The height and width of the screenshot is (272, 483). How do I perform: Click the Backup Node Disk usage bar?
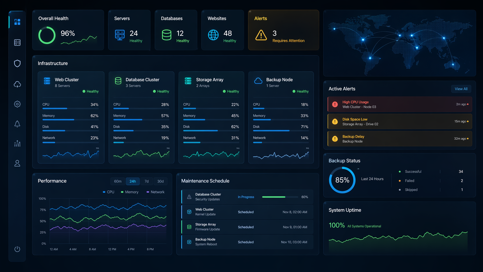[x=281, y=131]
